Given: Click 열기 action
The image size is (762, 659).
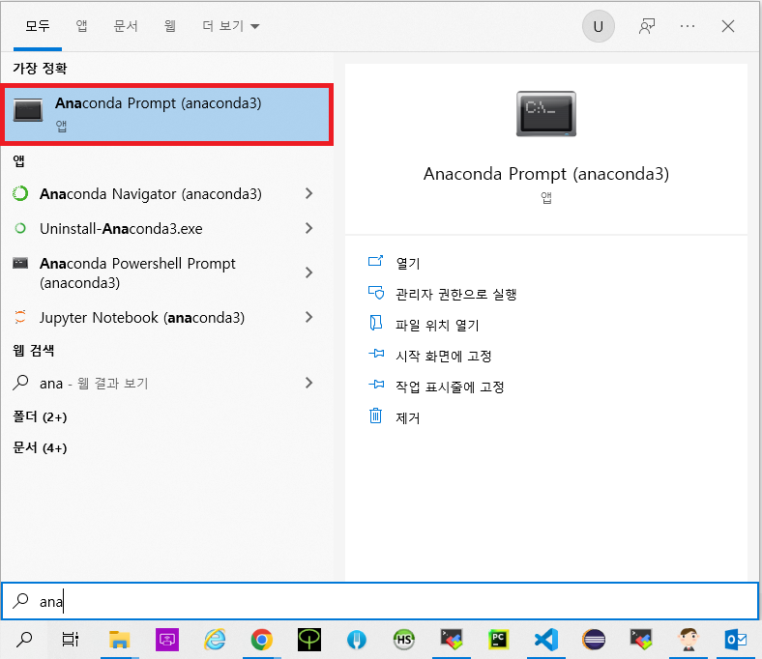Looking at the screenshot, I should (x=395, y=263).
